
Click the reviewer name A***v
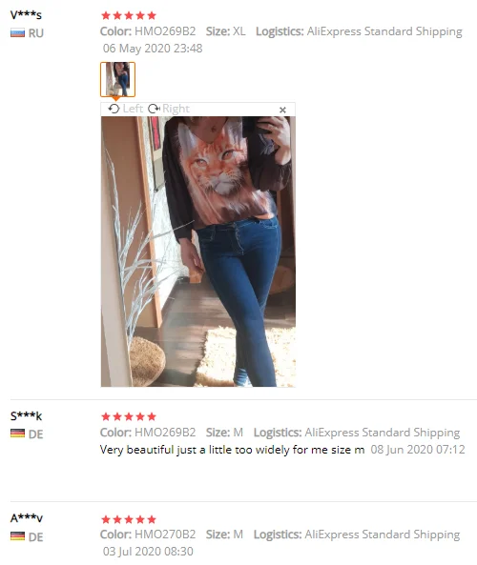27,518
